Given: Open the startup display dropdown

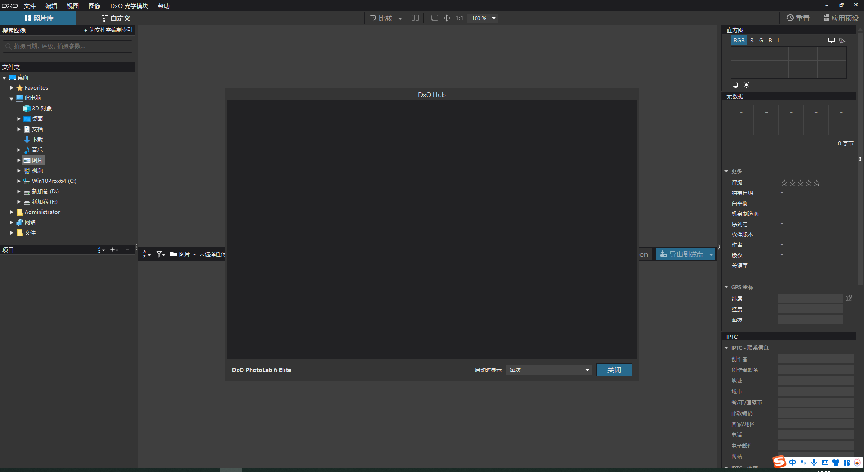Looking at the screenshot, I should [549, 370].
